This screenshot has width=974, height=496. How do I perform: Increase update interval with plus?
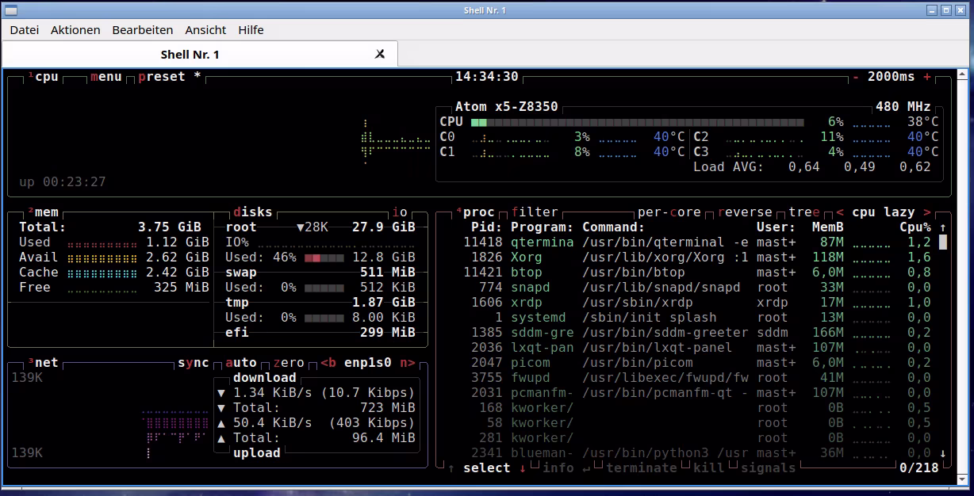coord(927,77)
